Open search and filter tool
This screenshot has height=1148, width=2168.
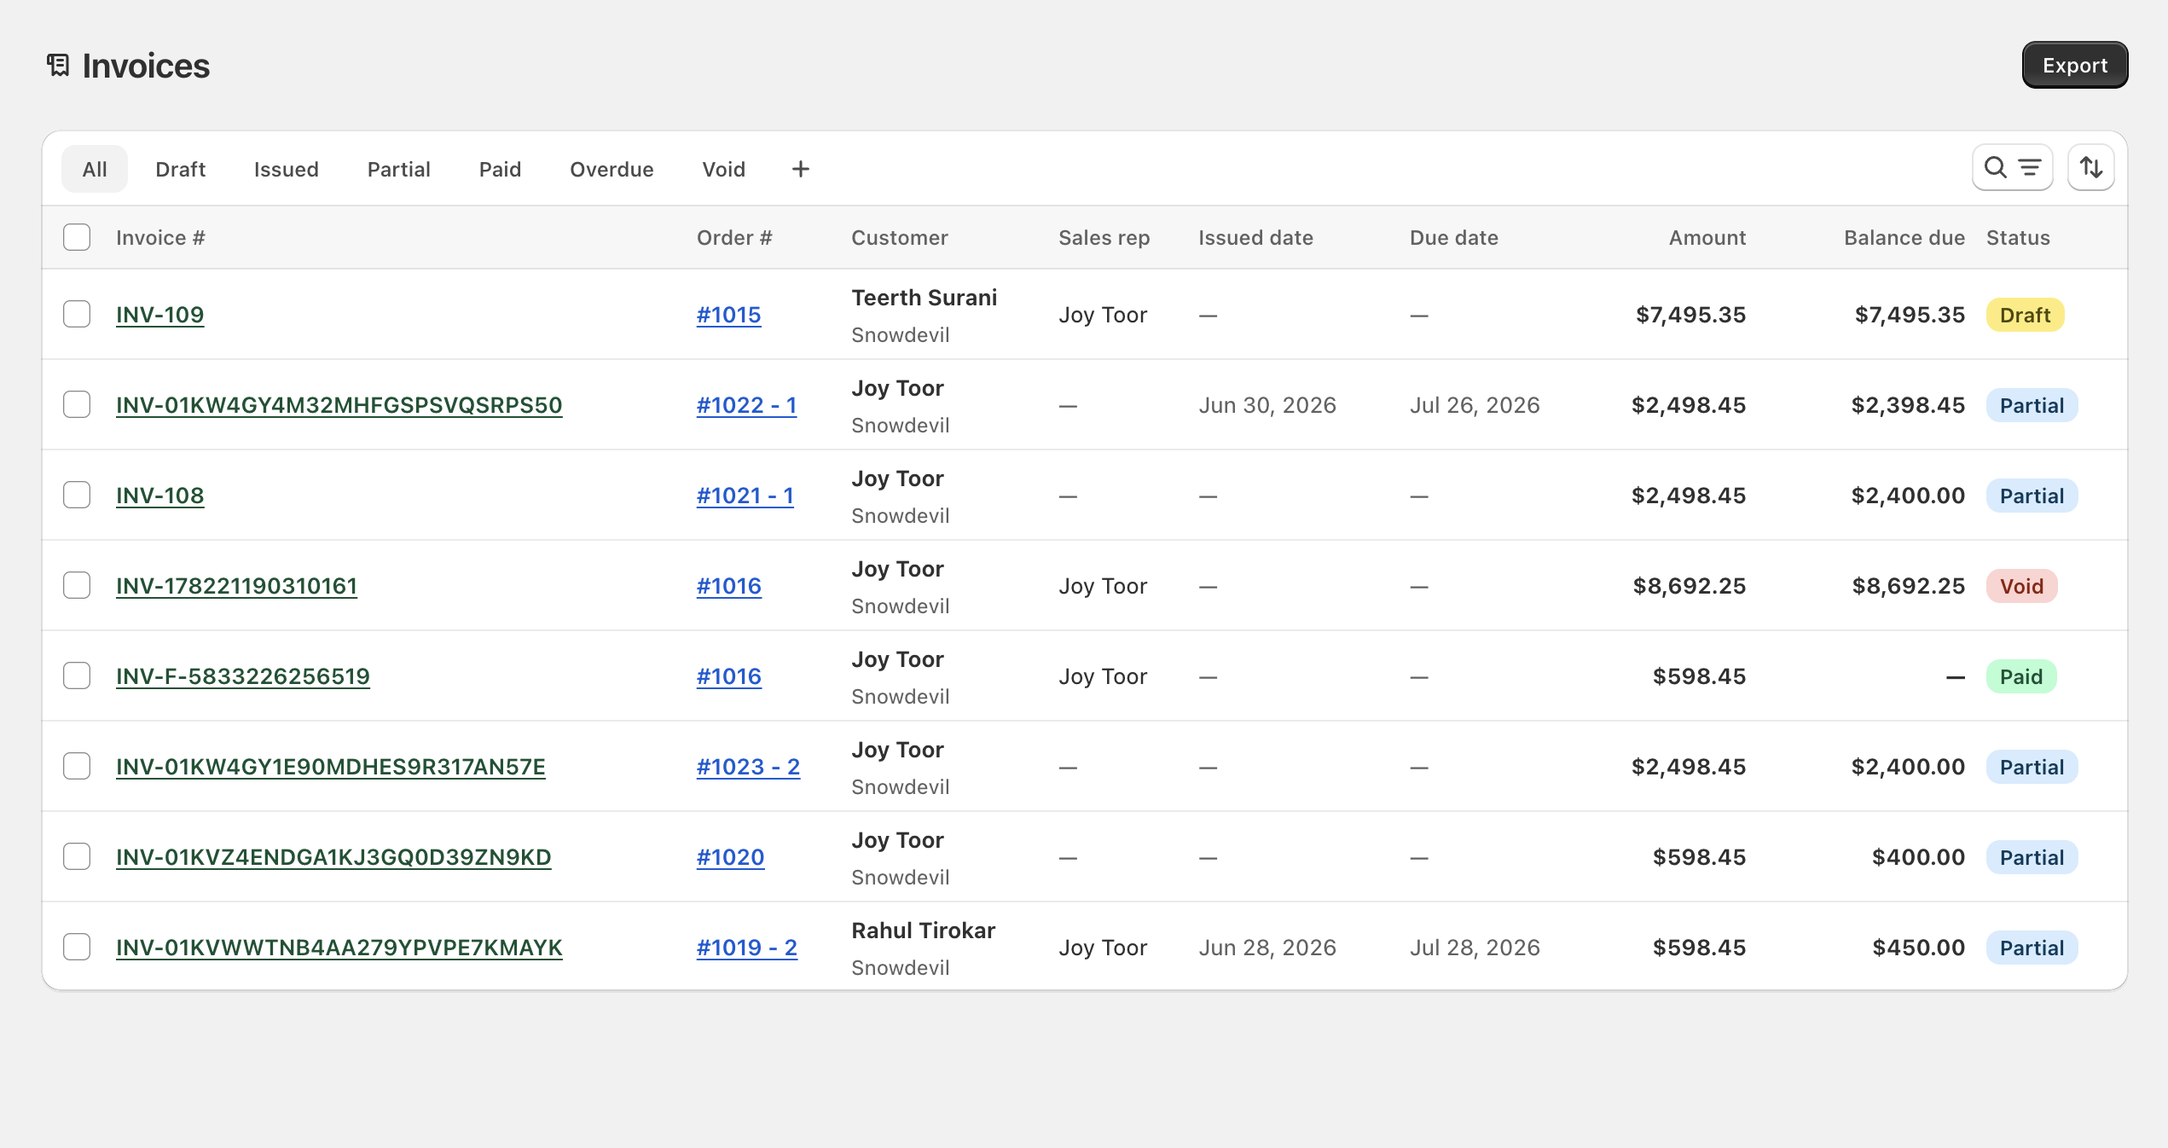tap(2012, 168)
